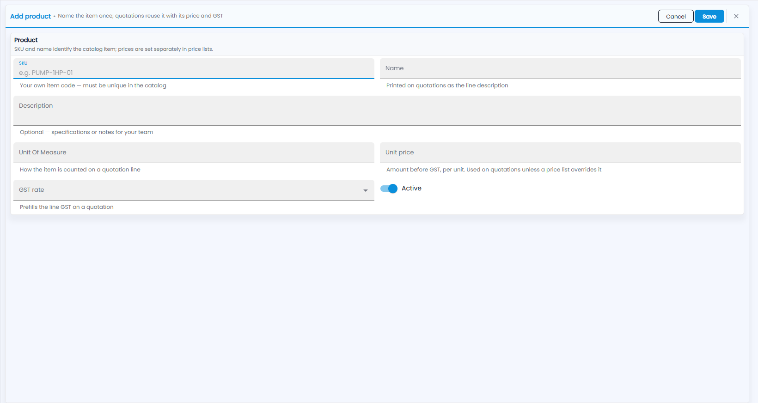Screen dimensions: 758x403
Task: Click the Cancel button
Action: 676,16
